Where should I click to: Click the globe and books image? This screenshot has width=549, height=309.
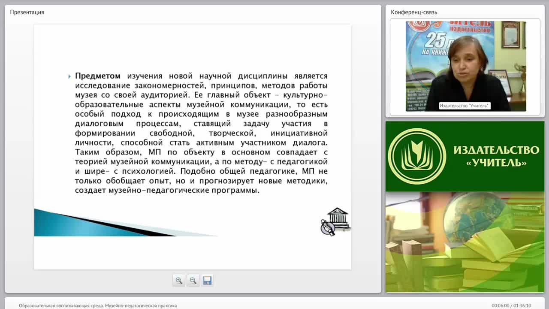pyautogui.click(x=465, y=242)
